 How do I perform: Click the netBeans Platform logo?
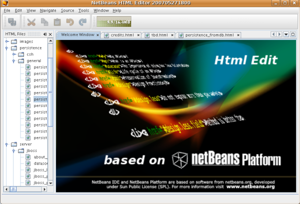coord(226,159)
